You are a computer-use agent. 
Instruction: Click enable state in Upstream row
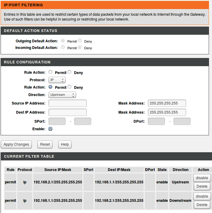pyautogui.click(x=162, y=182)
